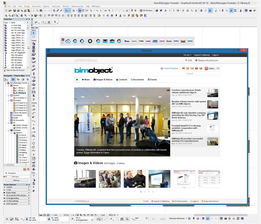Open the BIMobject help question icon

pyautogui.click(x=119, y=41)
